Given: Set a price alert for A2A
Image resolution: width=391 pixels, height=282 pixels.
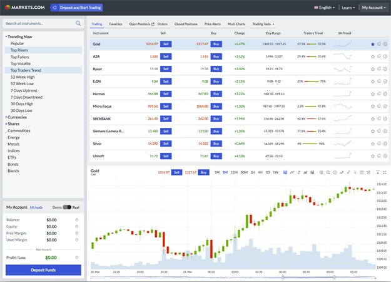Looking at the screenshot, I should [378, 56].
